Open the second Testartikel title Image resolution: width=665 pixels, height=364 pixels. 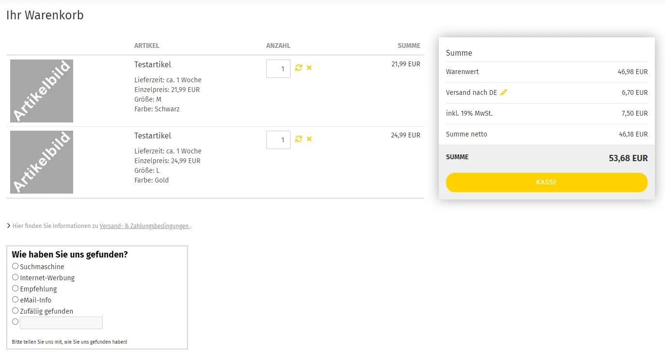(x=153, y=136)
